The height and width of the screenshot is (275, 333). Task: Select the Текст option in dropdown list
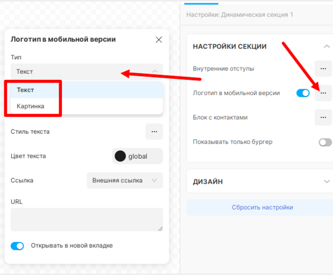tap(87, 90)
